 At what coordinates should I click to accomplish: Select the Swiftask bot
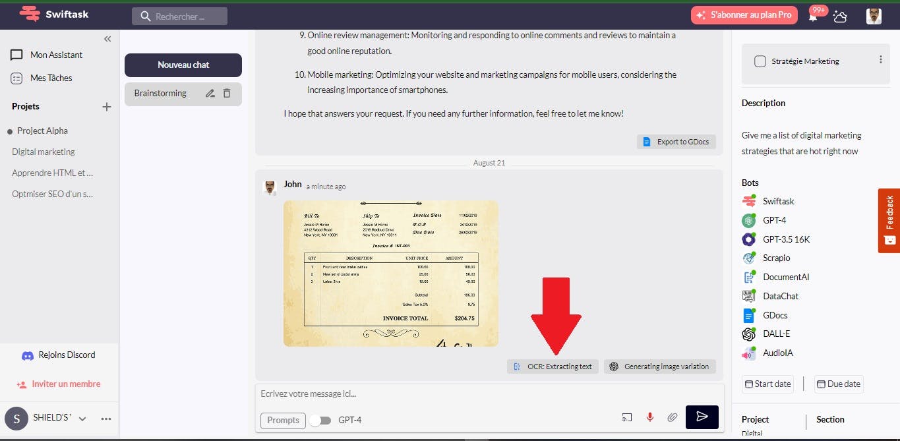coord(768,201)
